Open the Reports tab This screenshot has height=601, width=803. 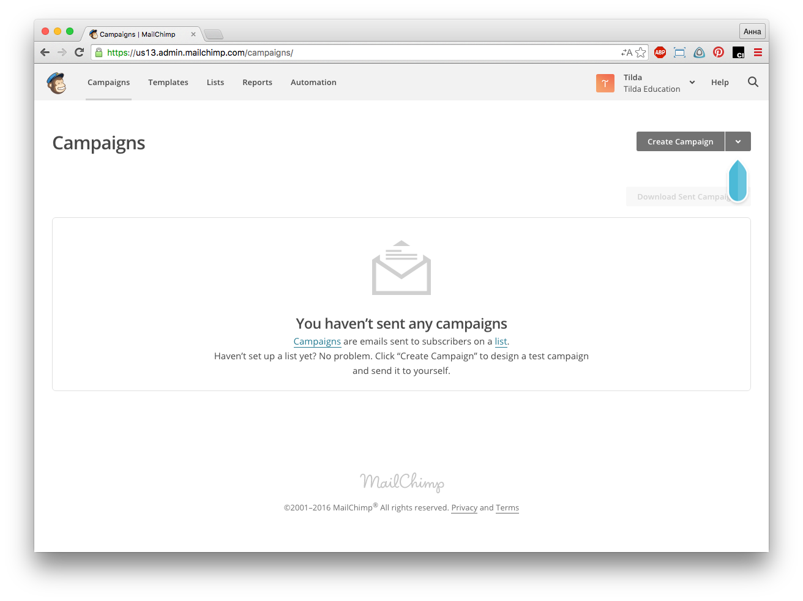point(257,83)
